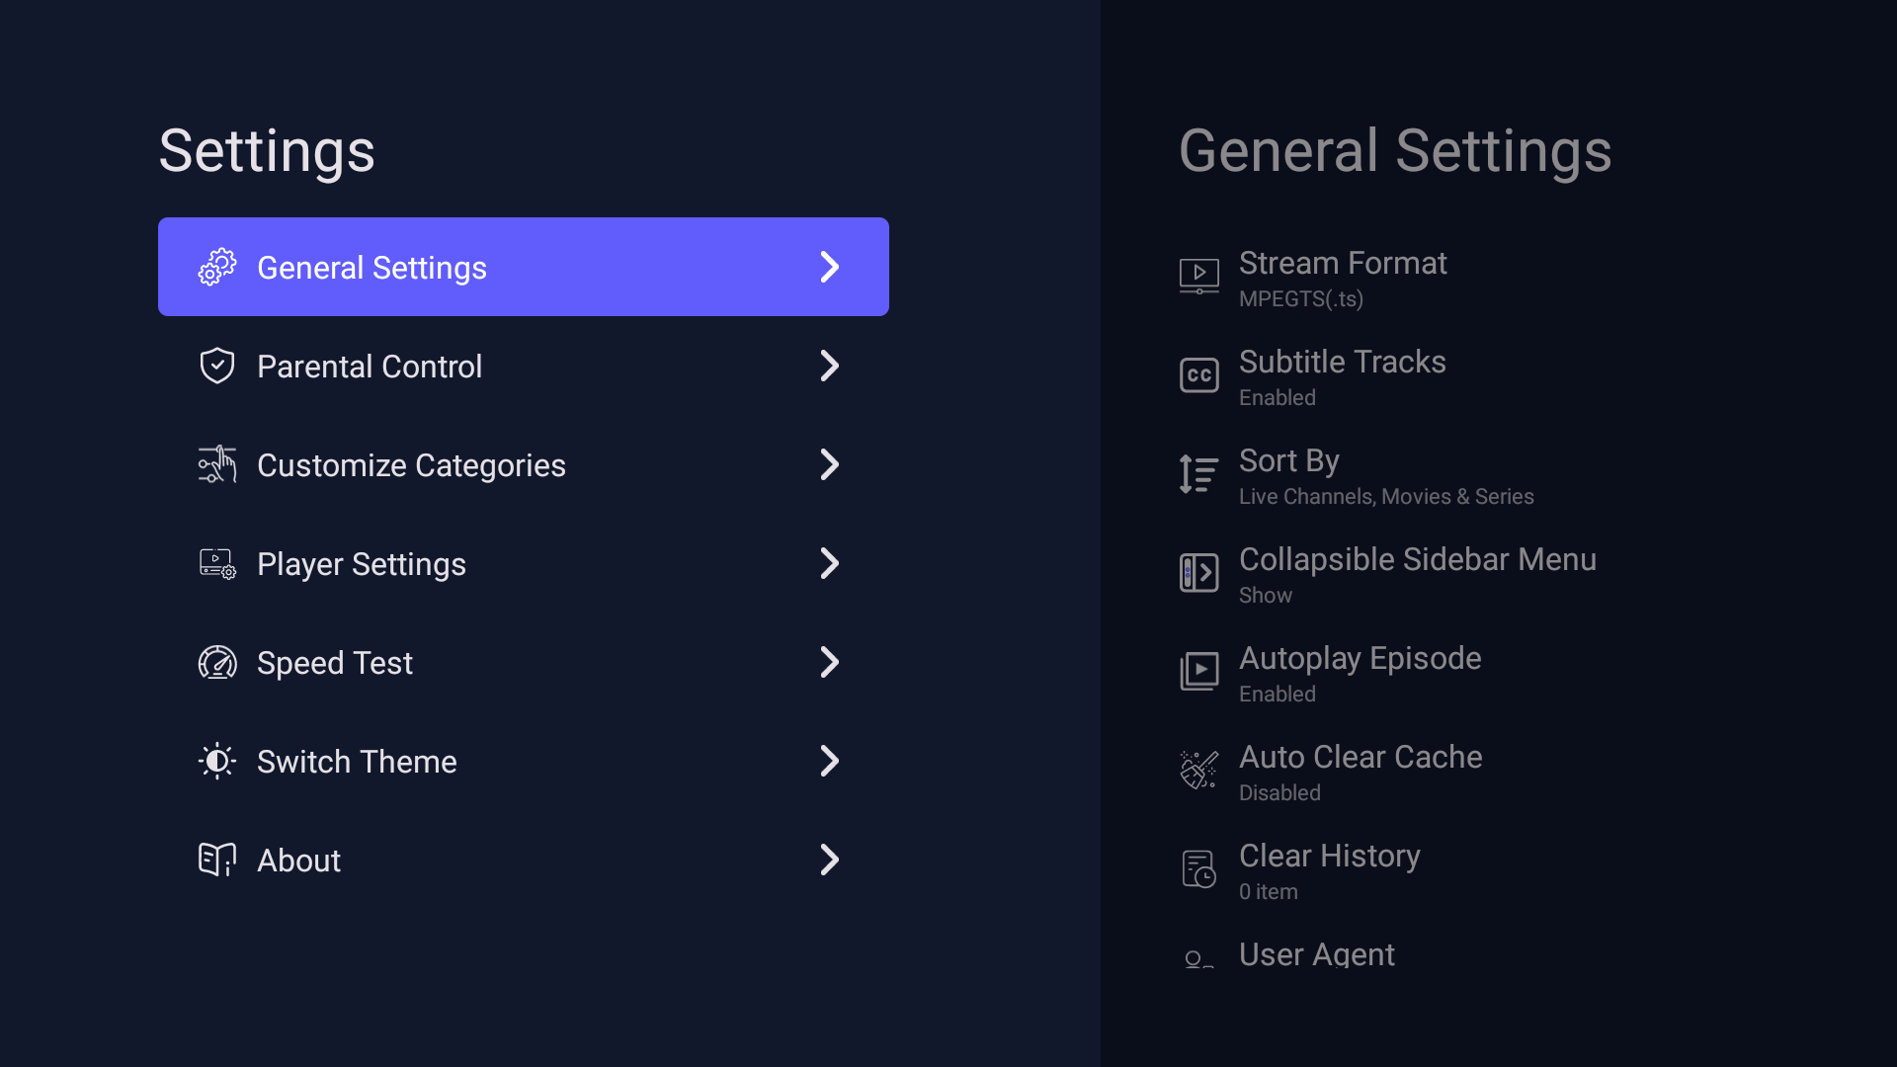Click the About book icon

coord(216,860)
